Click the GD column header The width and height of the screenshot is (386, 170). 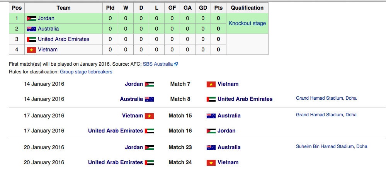(x=203, y=8)
